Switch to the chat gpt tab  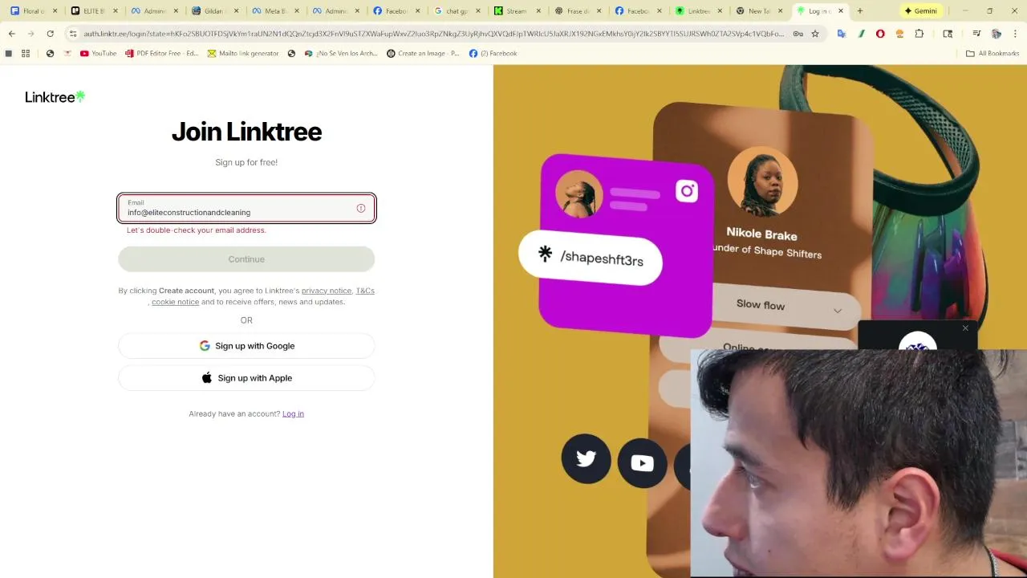[x=457, y=11]
